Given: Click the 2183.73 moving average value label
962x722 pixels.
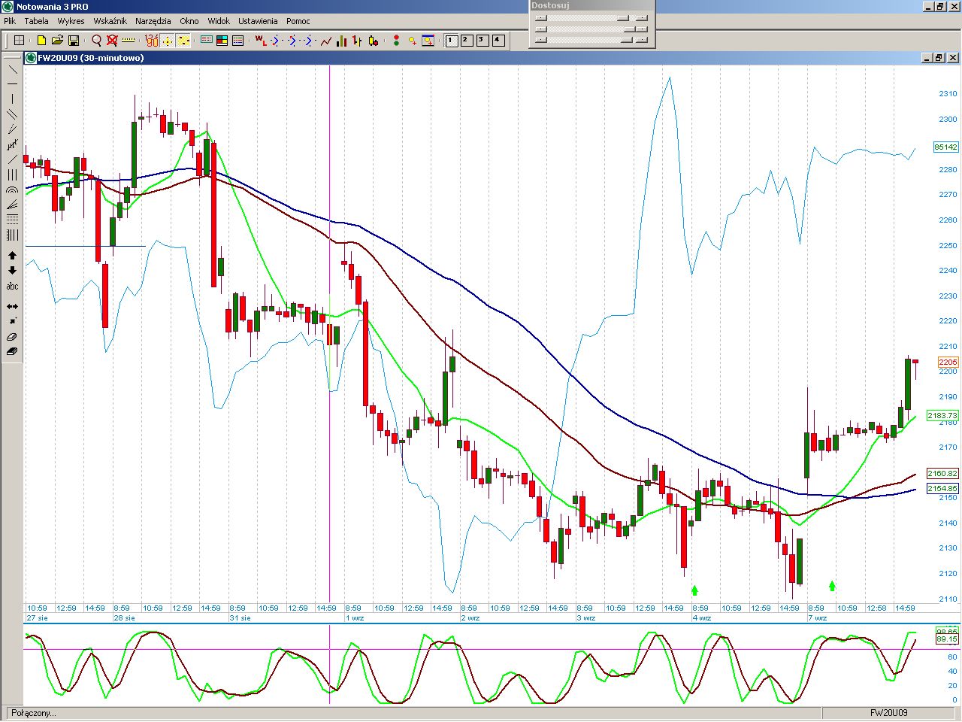Looking at the screenshot, I should click(x=942, y=415).
